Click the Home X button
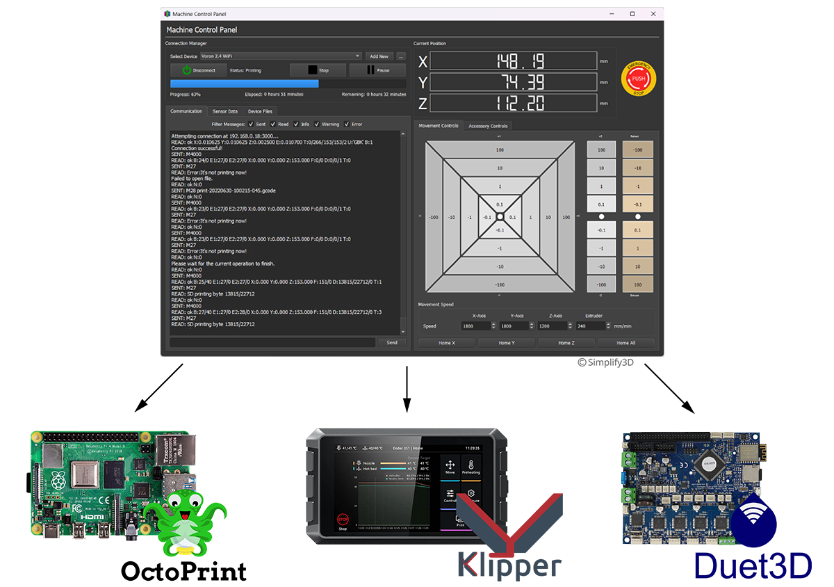This screenshot has width=834, height=587. click(x=448, y=342)
